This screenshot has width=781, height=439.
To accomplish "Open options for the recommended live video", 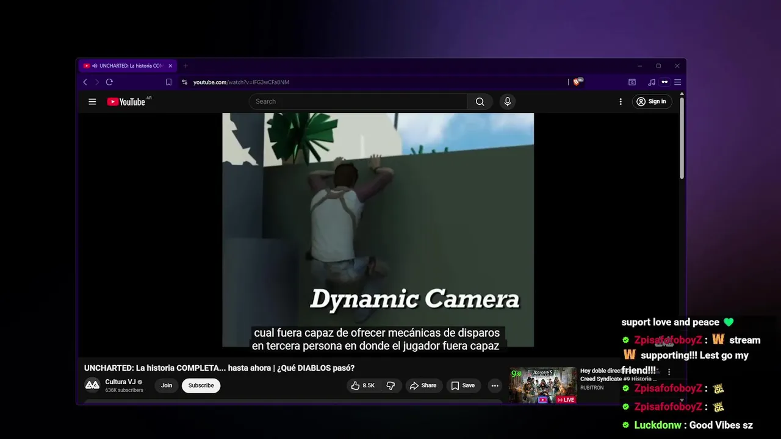I will pyautogui.click(x=669, y=372).
